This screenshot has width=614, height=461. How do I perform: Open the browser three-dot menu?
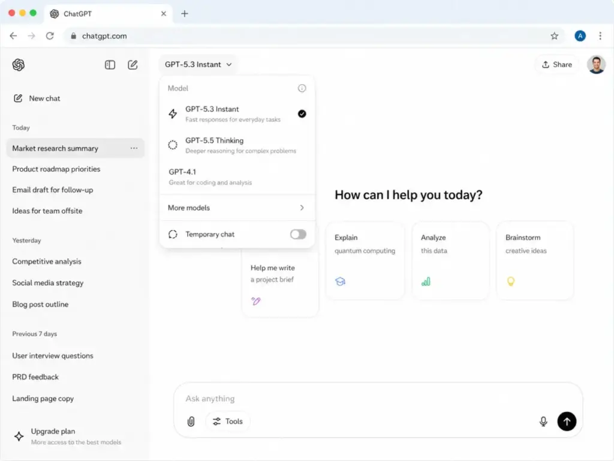coord(600,36)
